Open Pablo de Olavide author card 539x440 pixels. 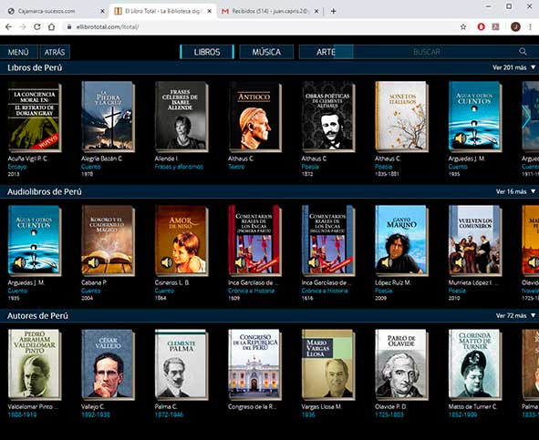[402, 364]
